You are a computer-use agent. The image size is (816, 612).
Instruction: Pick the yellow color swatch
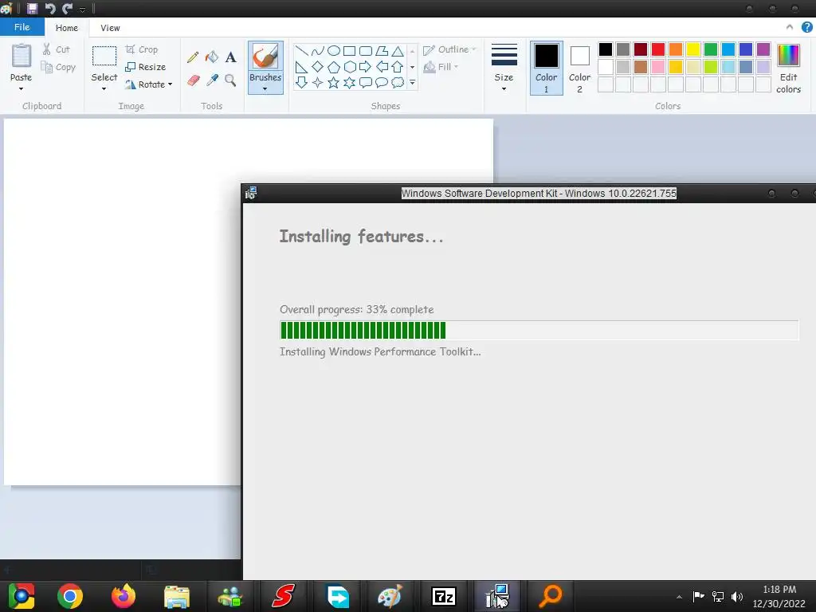pos(693,49)
